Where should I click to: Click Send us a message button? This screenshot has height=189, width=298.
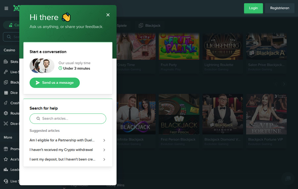[55, 83]
